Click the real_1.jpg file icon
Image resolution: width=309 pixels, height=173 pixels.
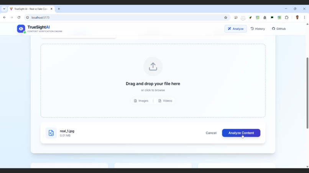coord(51,133)
